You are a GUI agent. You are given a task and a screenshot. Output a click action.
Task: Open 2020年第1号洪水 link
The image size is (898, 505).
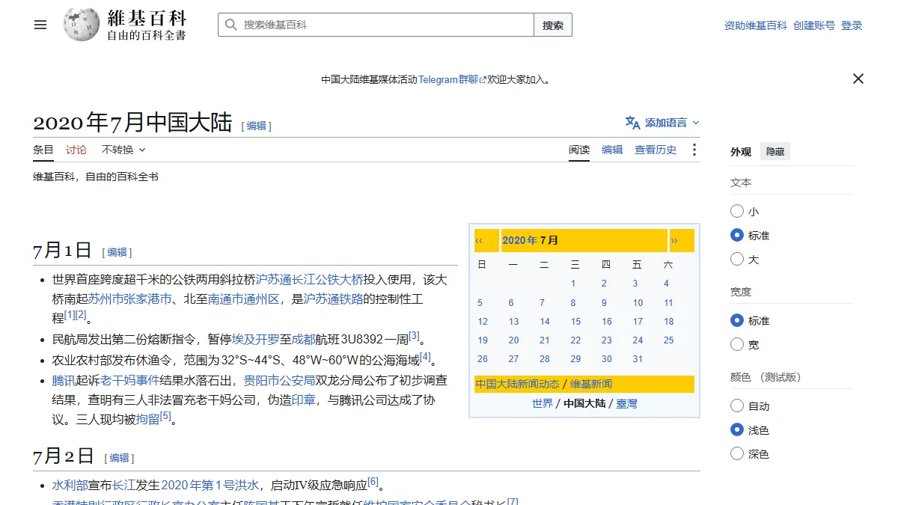coord(210,485)
